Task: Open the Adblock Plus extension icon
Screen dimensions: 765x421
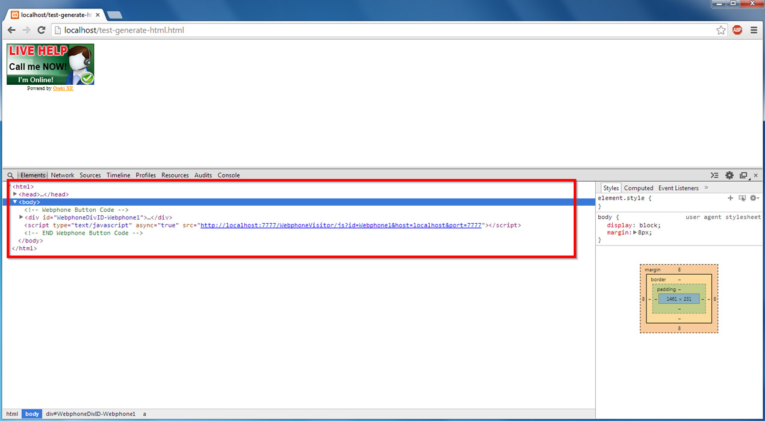Action: [737, 30]
